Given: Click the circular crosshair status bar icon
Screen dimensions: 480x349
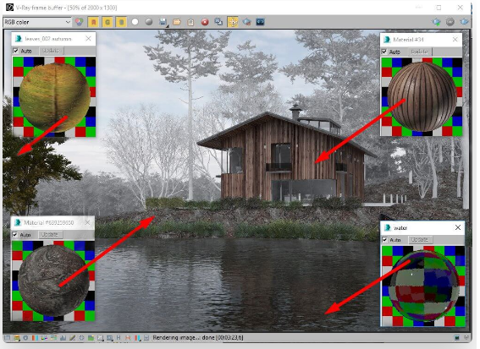Looking at the screenshot, I should pyautogui.click(x=81, y=338).
